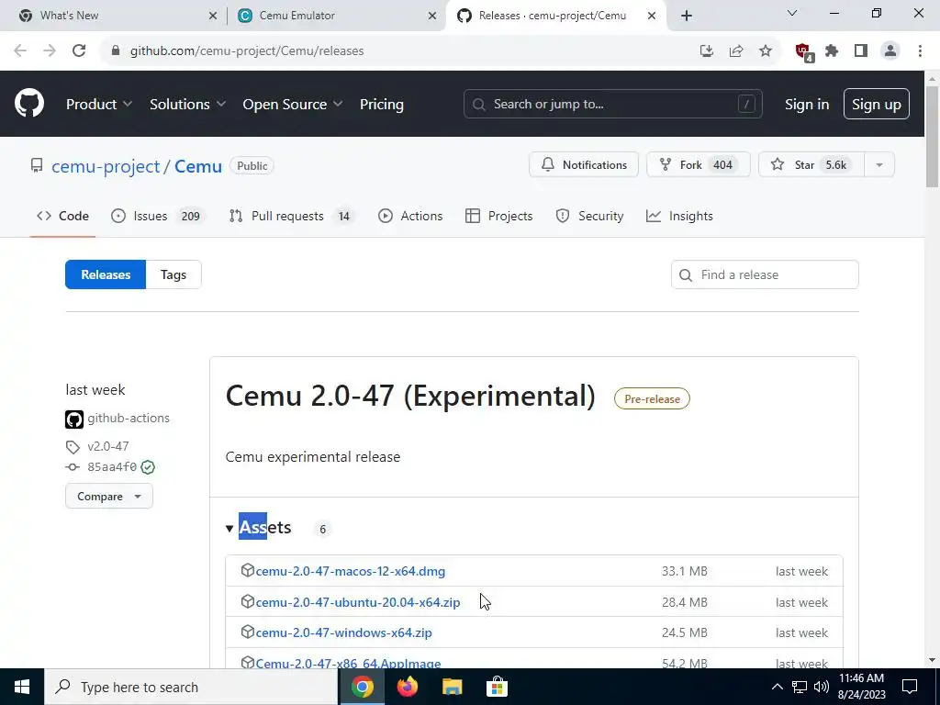Open the v2.0-47 tag link
Screen dimensions: 940x705
108,447
